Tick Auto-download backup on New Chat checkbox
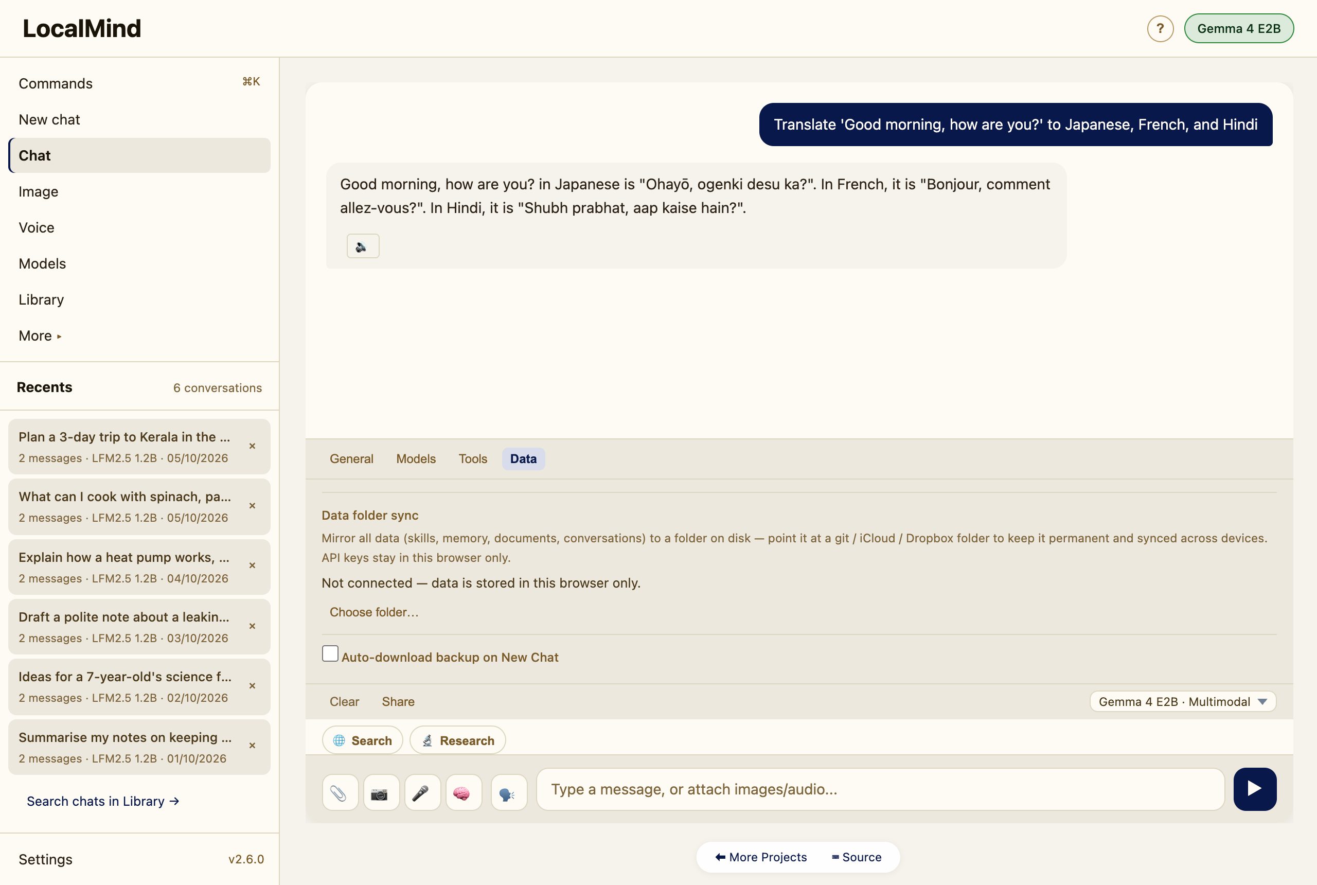1317x885 pixels. 330,653
